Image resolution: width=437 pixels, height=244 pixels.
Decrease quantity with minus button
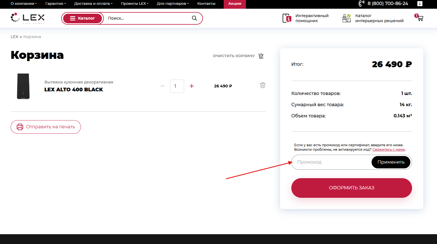(163, 86)
